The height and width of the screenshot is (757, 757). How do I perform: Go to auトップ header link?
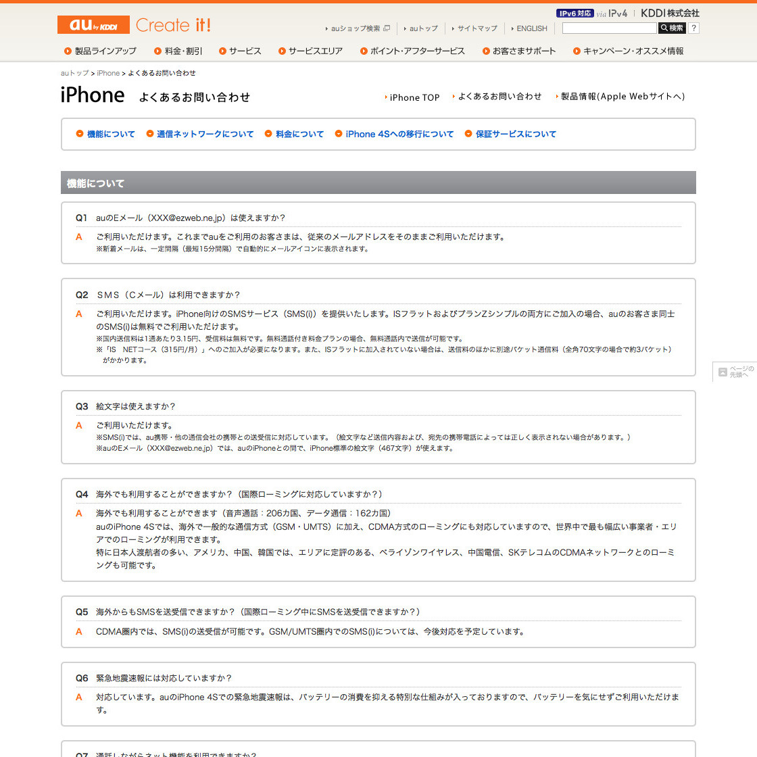423,28
